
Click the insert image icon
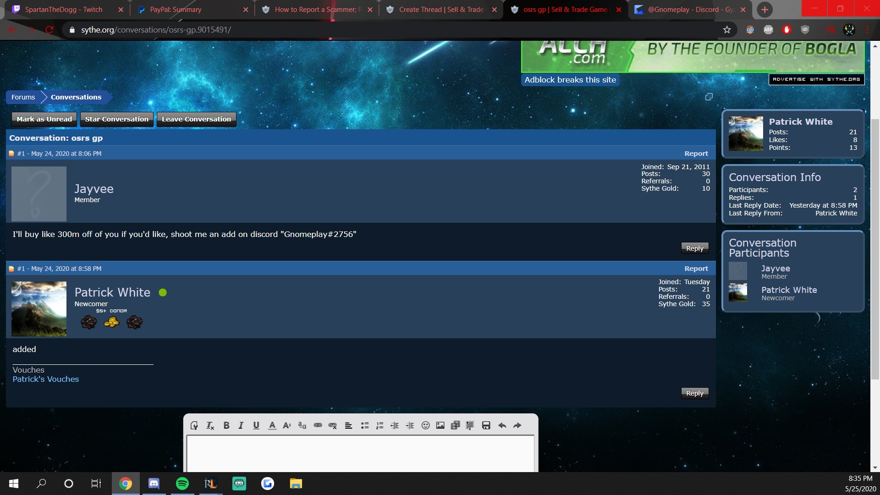440,425
